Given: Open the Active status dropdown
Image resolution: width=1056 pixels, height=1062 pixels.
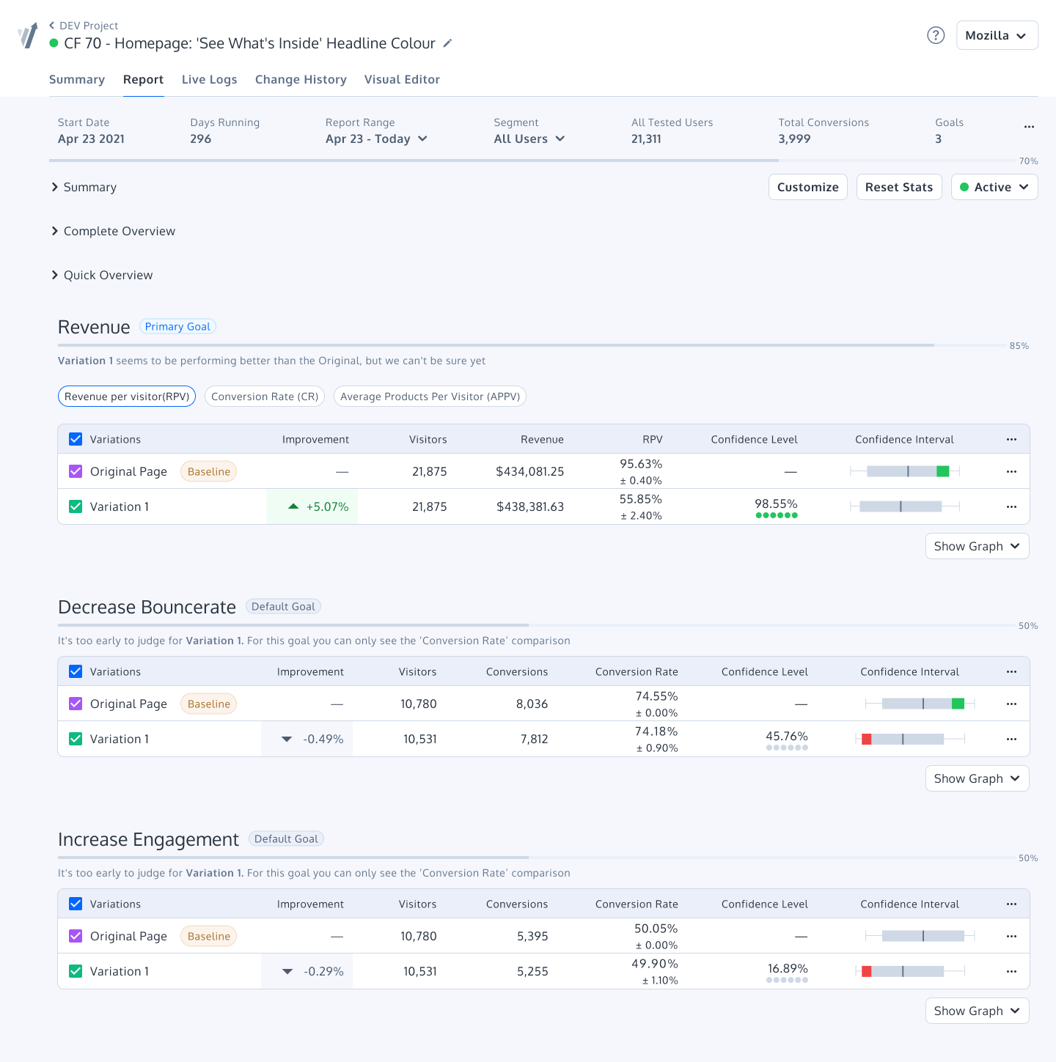Looking at the screenshot, I should tap(994, 187).
